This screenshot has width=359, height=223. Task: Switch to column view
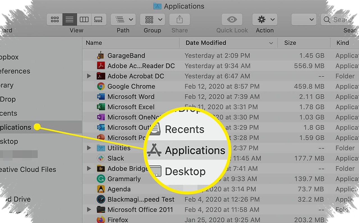tap(84, 20)
